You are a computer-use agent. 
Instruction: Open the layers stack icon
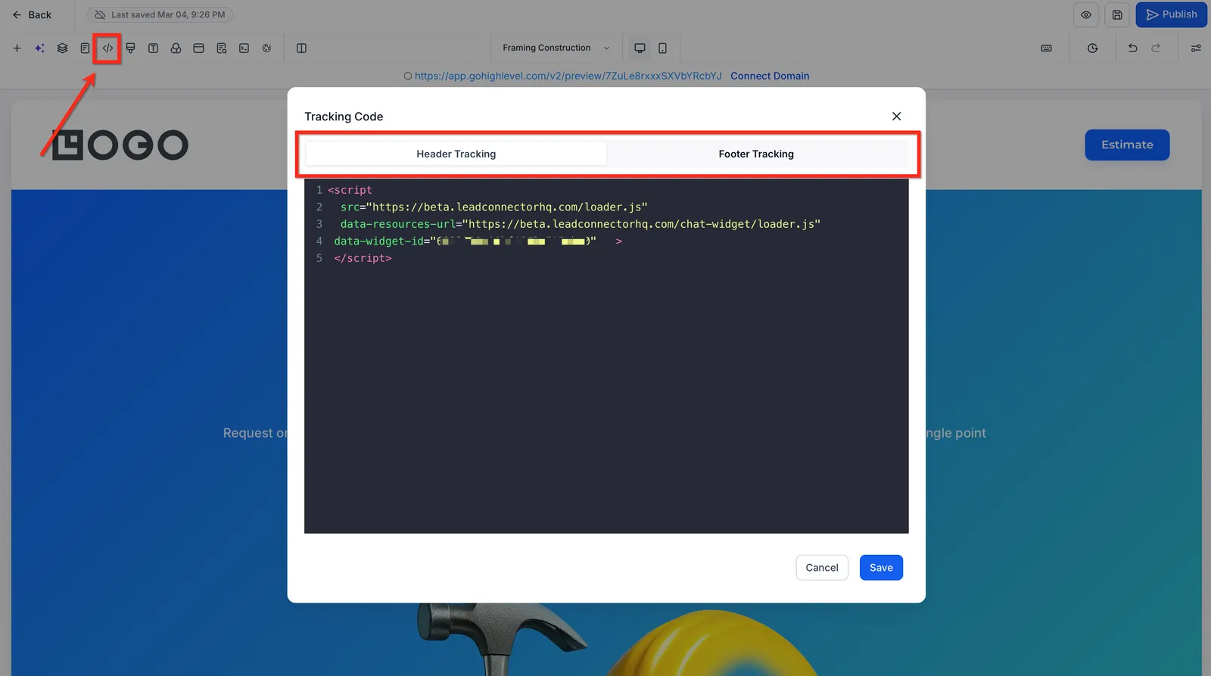pos(62,48)
